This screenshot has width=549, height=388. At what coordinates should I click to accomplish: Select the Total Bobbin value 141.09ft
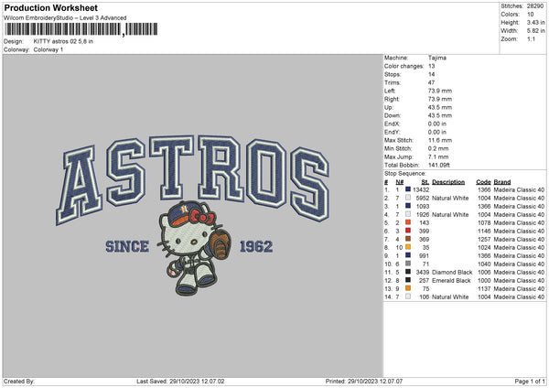(439, 165)
